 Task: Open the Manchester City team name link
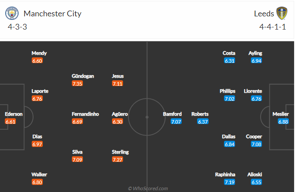[x=52, y=14]
